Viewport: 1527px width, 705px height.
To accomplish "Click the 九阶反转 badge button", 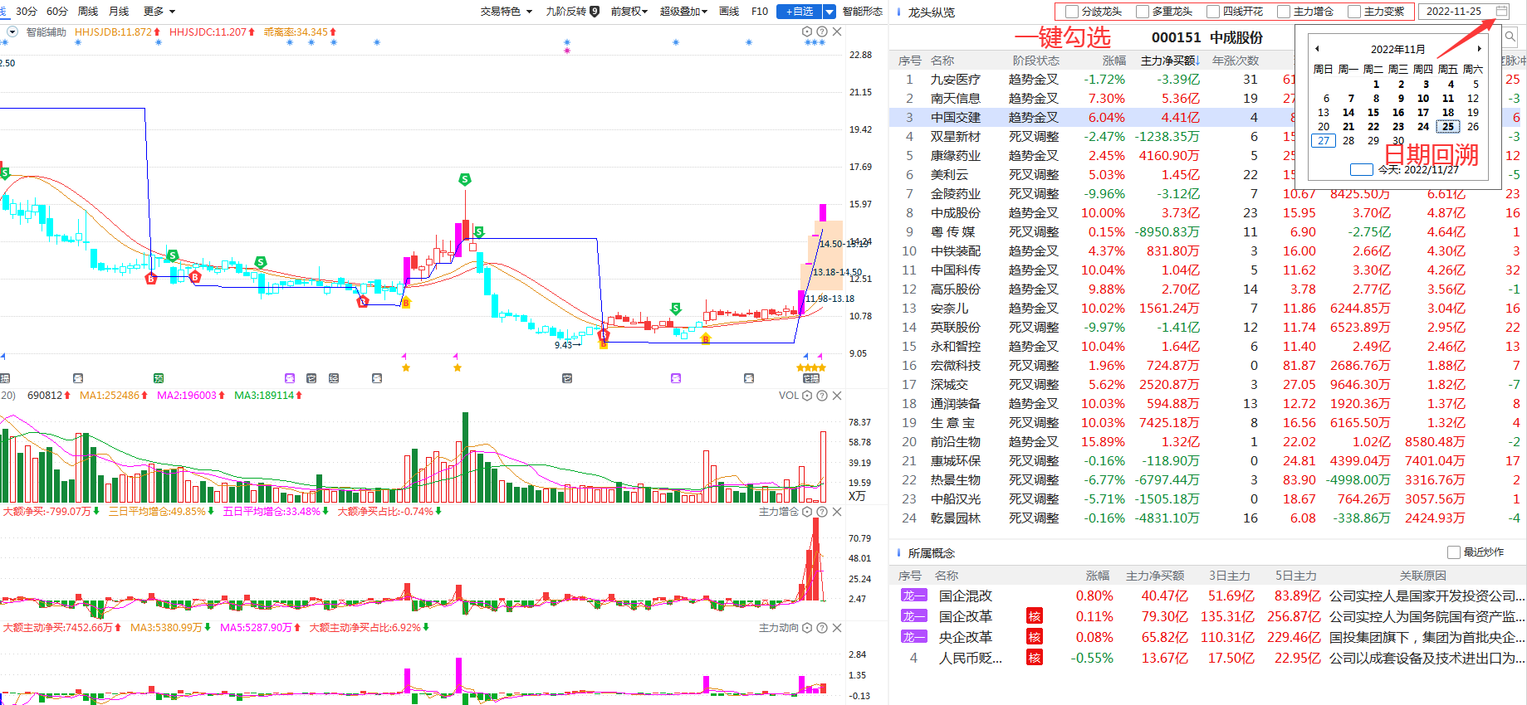I will (572, 11).
